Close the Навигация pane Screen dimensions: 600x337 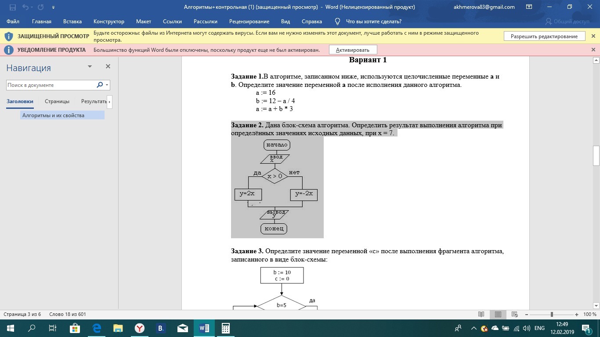tap(108, 67)
